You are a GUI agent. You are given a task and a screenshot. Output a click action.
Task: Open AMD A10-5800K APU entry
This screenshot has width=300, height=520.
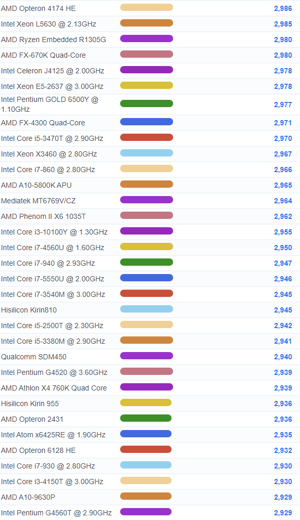[x=36, y=185]
